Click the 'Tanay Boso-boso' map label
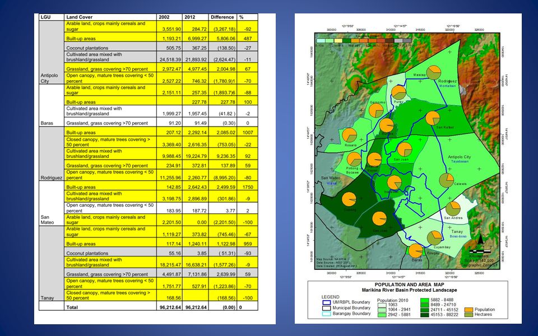Image resolution: width=538 pixels, height=336 pixels. pyautogui.click(x=457, y=234)
